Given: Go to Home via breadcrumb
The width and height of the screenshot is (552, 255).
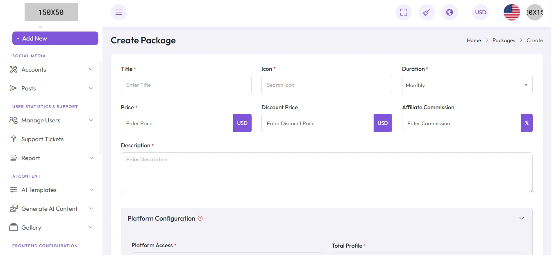Looking at the screenshot, I should pyautogui.click(x=474, y=41).
